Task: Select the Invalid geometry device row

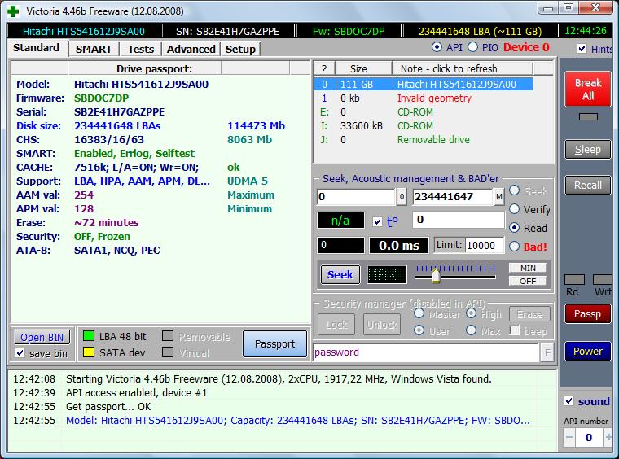Action: click(424, 98)
